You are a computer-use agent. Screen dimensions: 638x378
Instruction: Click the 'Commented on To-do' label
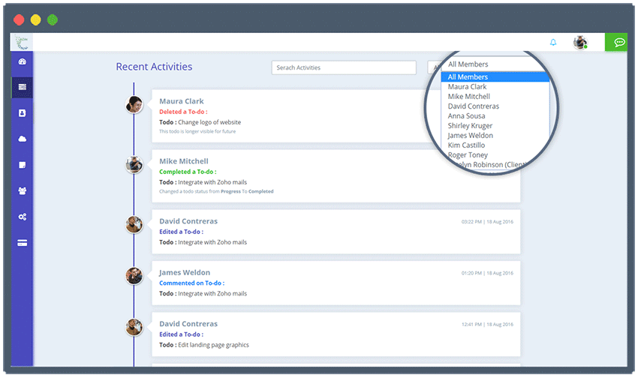tap(191, 283)
